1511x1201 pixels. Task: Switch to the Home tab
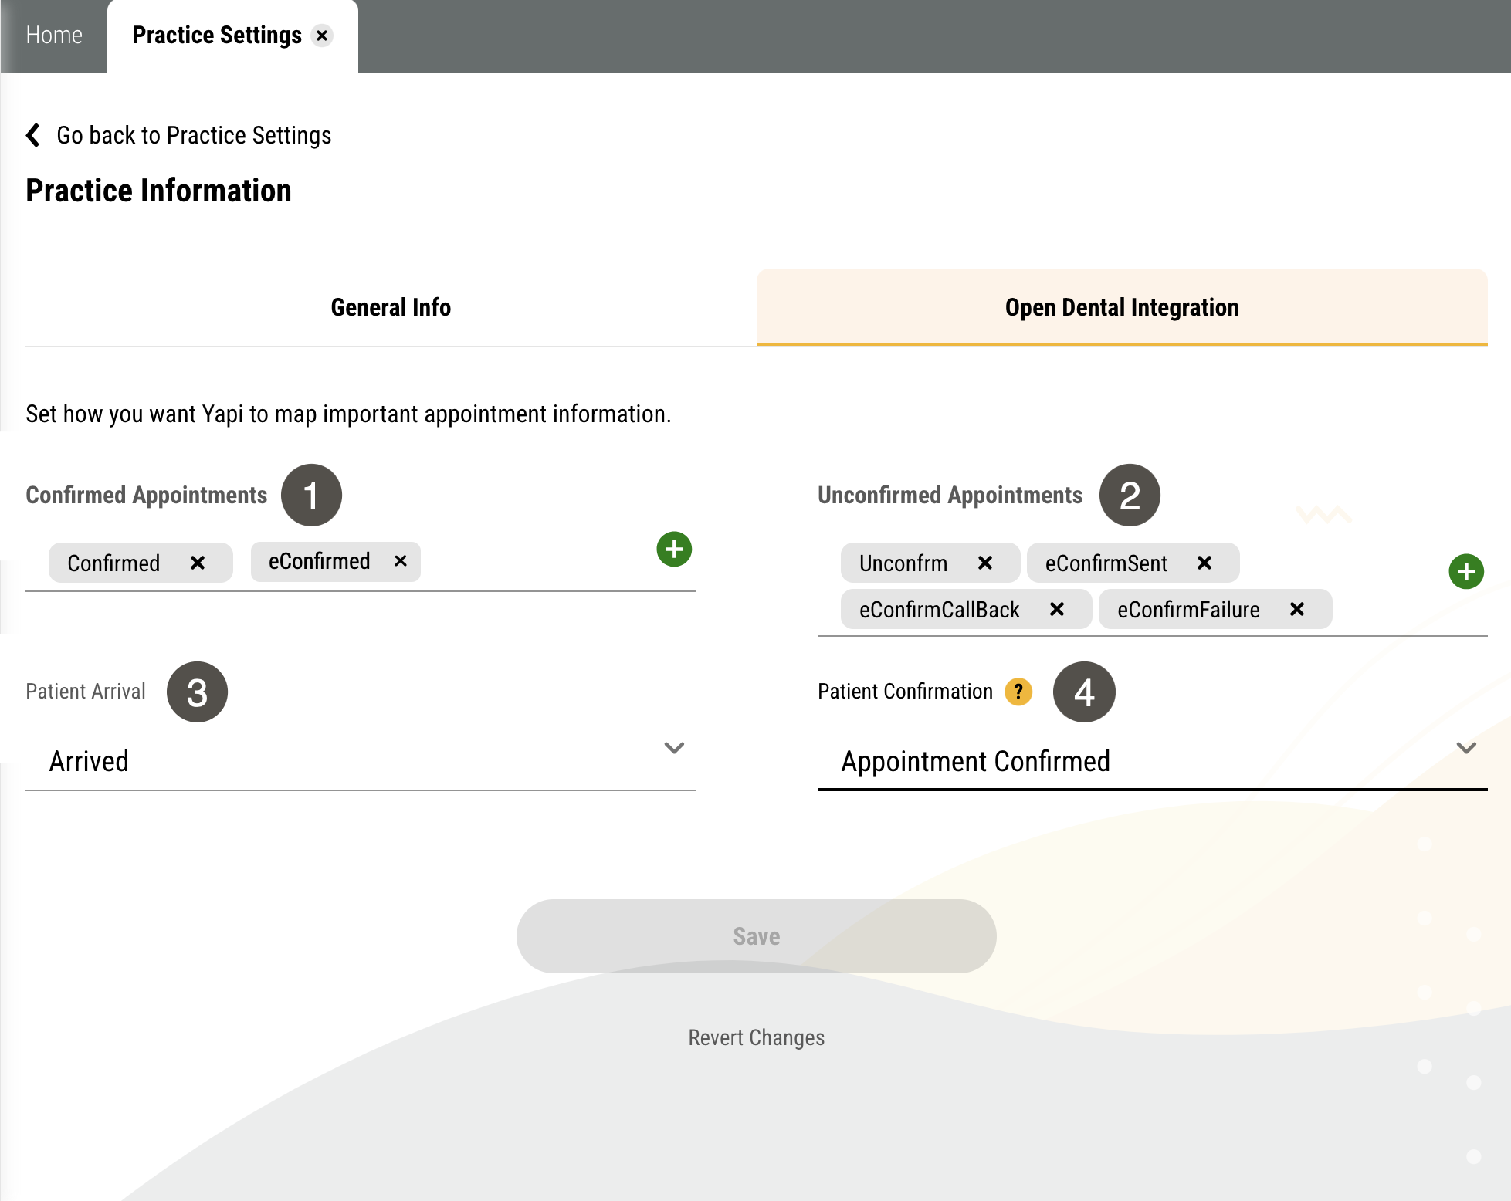point(54,36)
